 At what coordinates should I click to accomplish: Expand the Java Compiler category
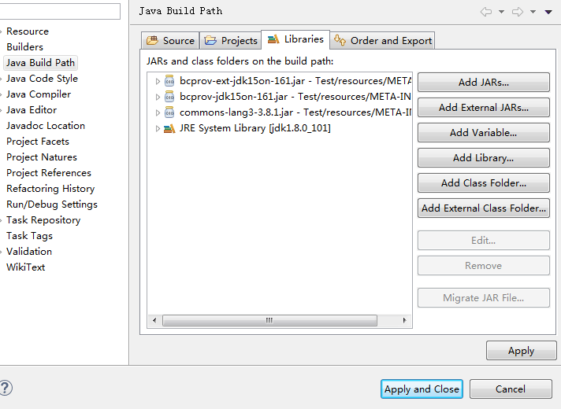point(2,94)
